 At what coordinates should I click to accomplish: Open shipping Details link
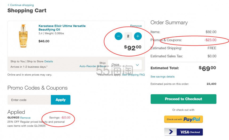(x=48, y=62)
